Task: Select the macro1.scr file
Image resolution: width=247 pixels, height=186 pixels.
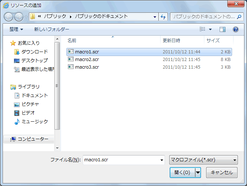Action: click(x=149, y=52)
